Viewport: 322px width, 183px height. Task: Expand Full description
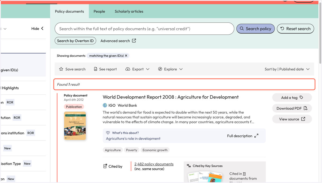click(243, 136)
